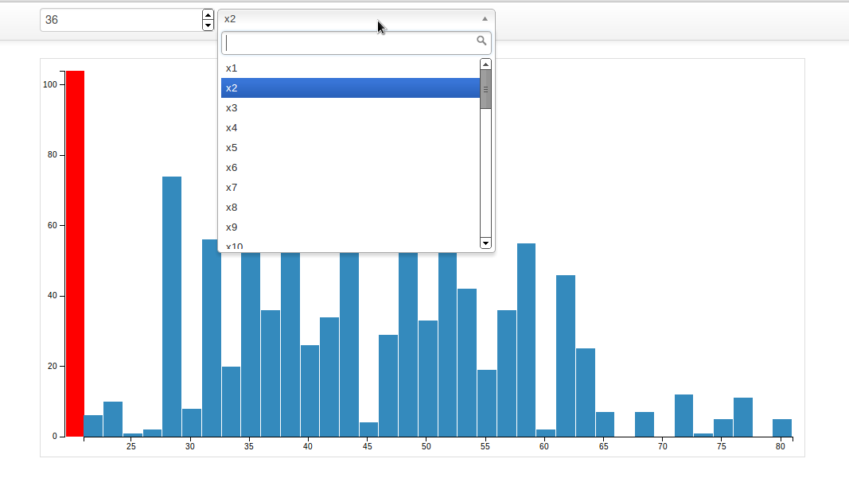
Task: Select the x4 variable option
Action: tap(350, 128)
